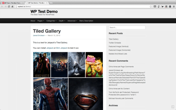Viewport: 176px width, 110px height.
Task: Open the Tiled Gallery post heading
Action: 47,31
